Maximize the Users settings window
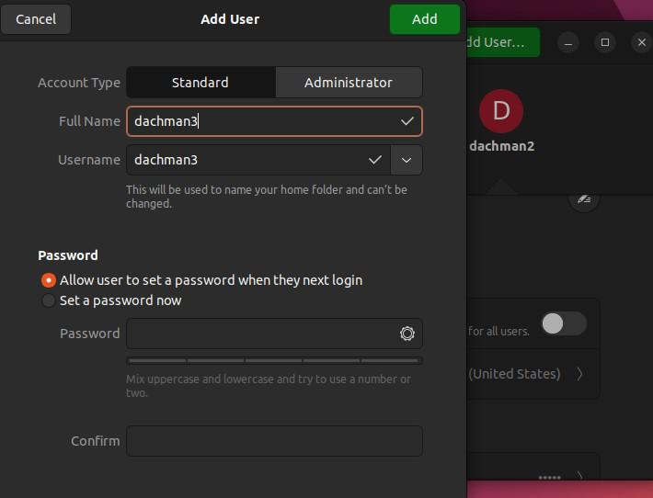 pos(605,42)
